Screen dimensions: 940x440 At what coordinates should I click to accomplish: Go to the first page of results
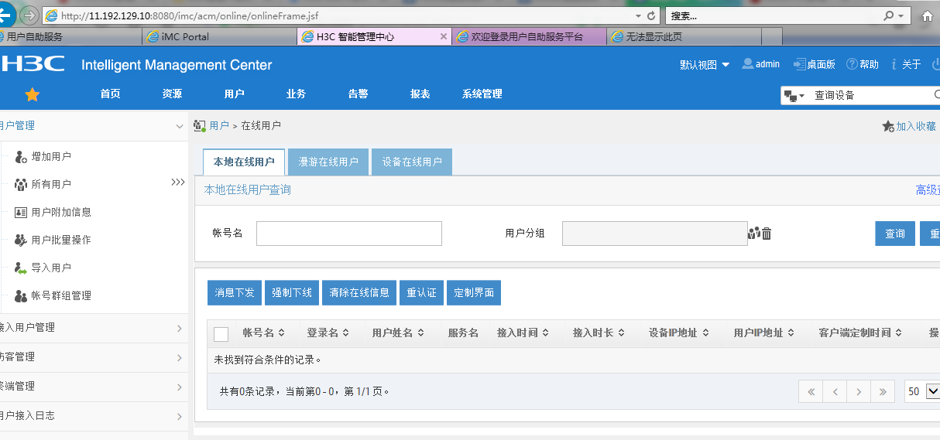click(x=811, y=391)
